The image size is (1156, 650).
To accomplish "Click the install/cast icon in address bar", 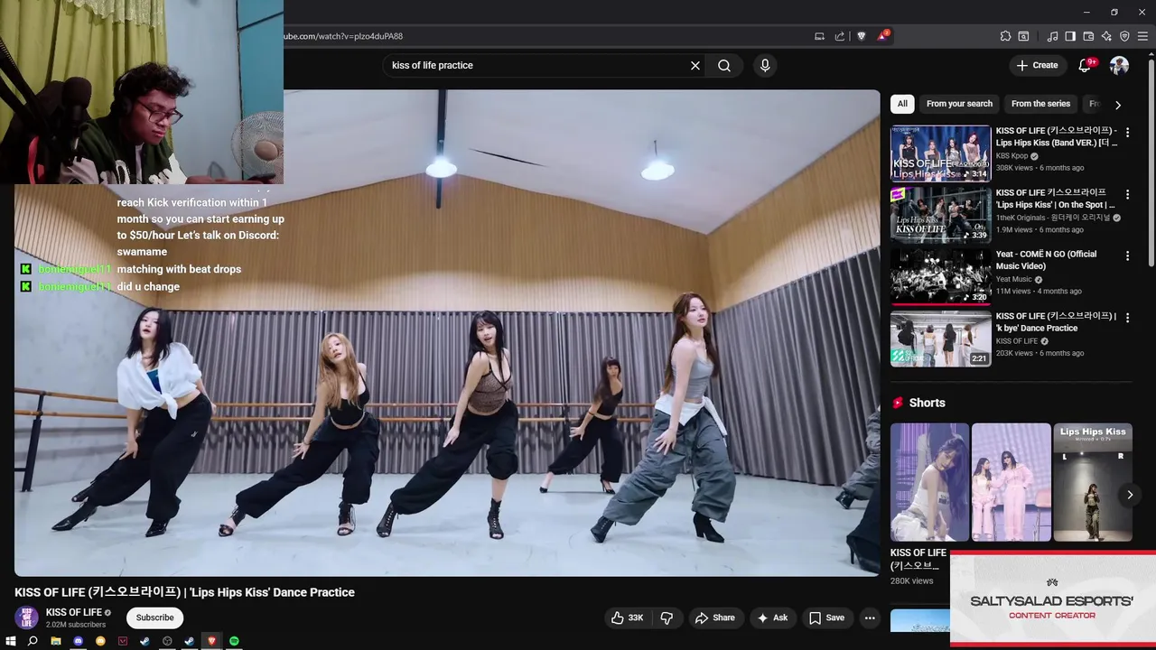I will (x=819, y=36).
